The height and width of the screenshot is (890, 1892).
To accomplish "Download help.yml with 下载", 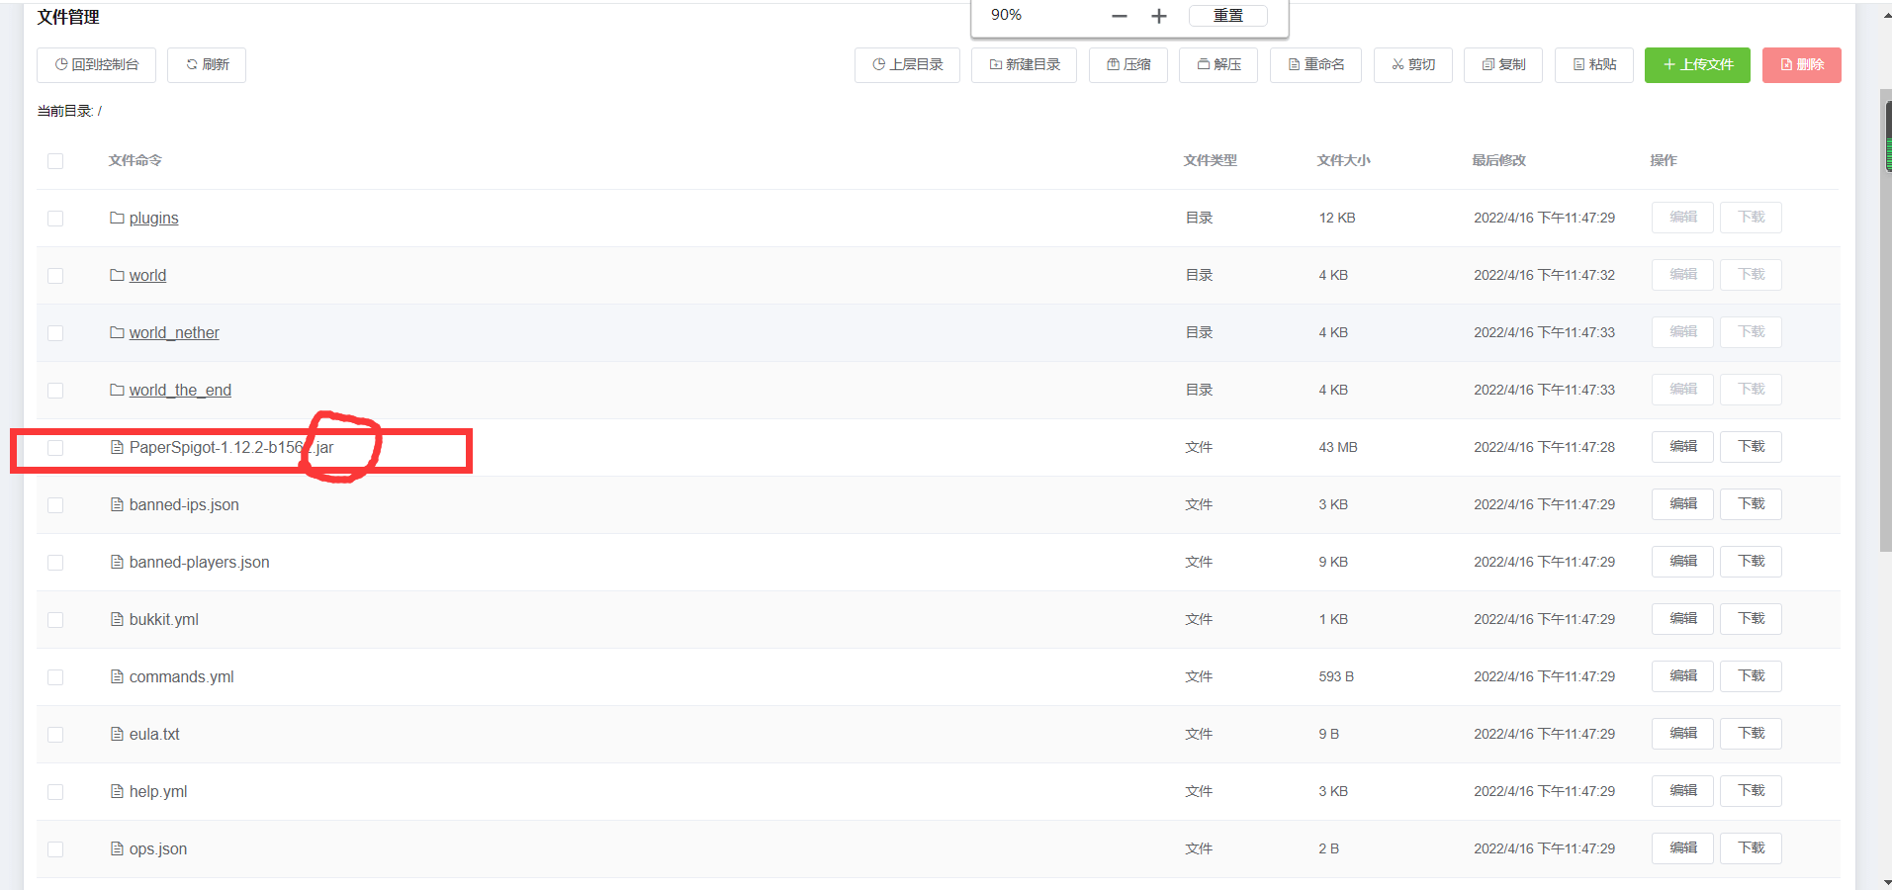I will pos(1751,791).
